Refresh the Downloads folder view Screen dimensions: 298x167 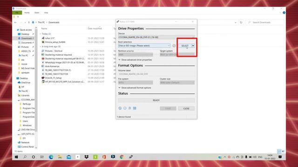click(241, 22)
